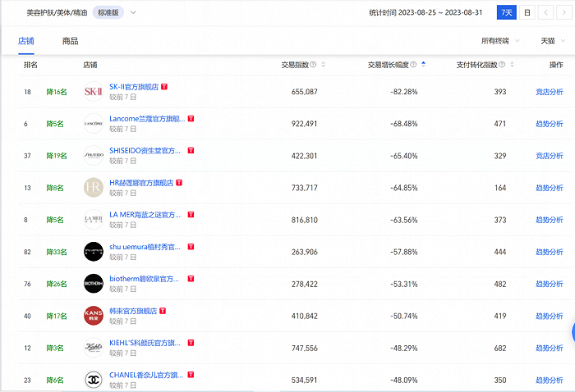The image size is (575, 392).
Task: Click the HR Helena Rubinstein store logo
Action: click(x=94, y=188)
